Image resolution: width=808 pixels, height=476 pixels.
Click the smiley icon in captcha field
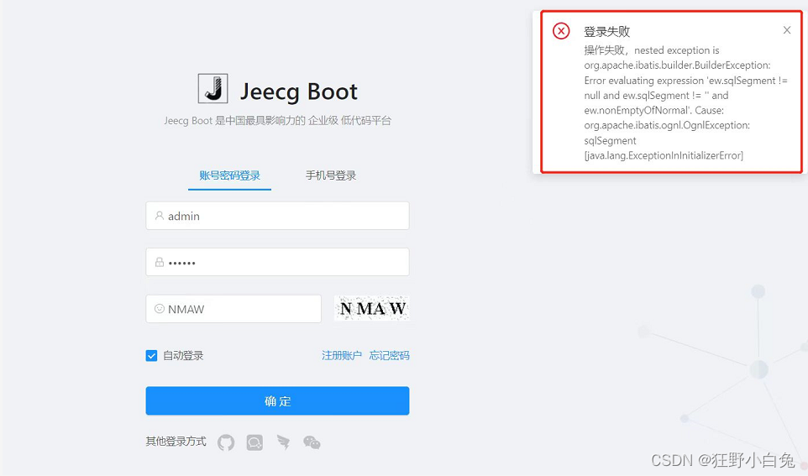tap(160, 309)
